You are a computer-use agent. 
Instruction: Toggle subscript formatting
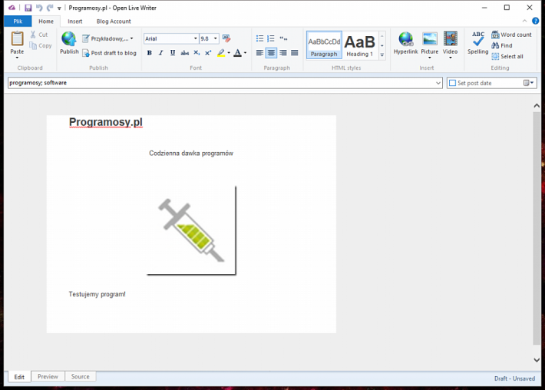click(x=197, y=53)
